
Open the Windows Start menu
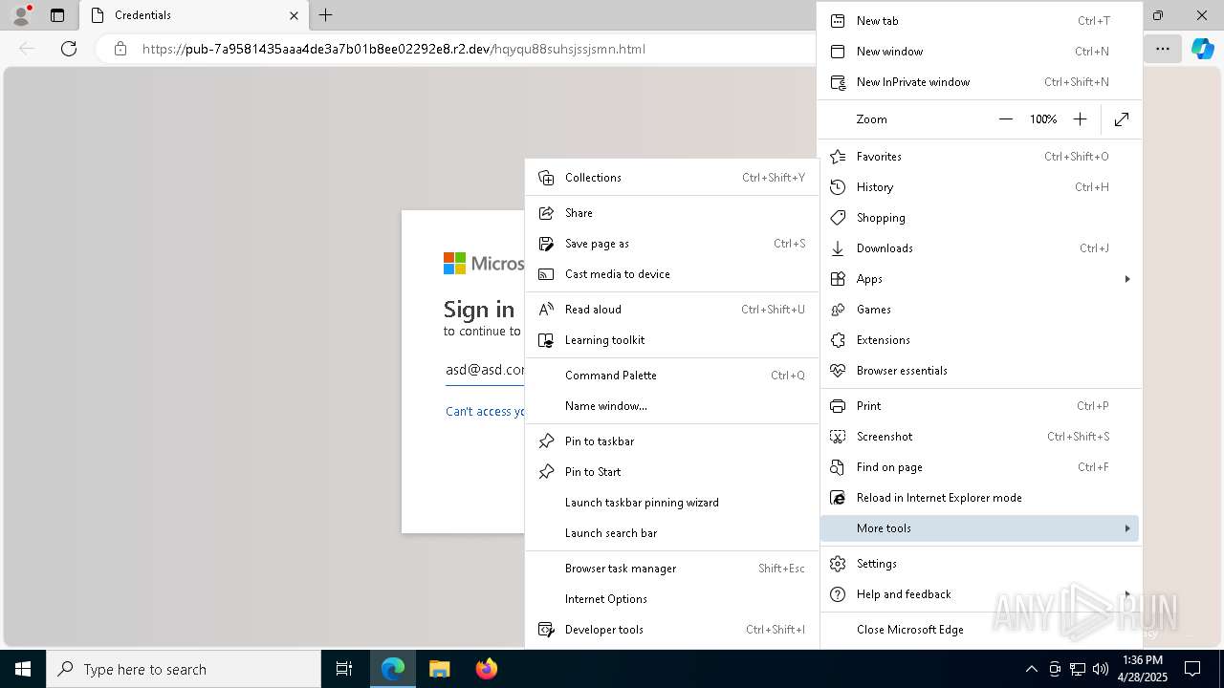tap(23, 669)
